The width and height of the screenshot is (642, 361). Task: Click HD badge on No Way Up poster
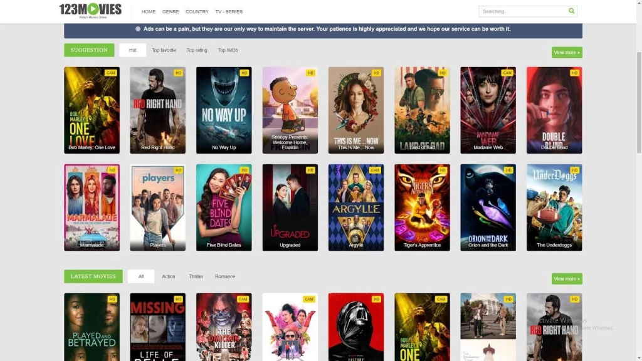(x=245, y=73)
